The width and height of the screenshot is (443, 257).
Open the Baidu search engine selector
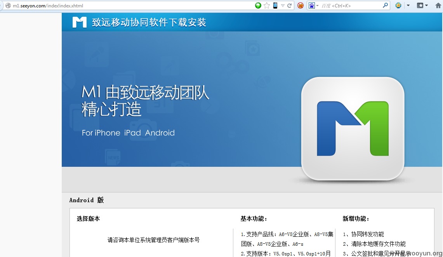click(313, 5)
